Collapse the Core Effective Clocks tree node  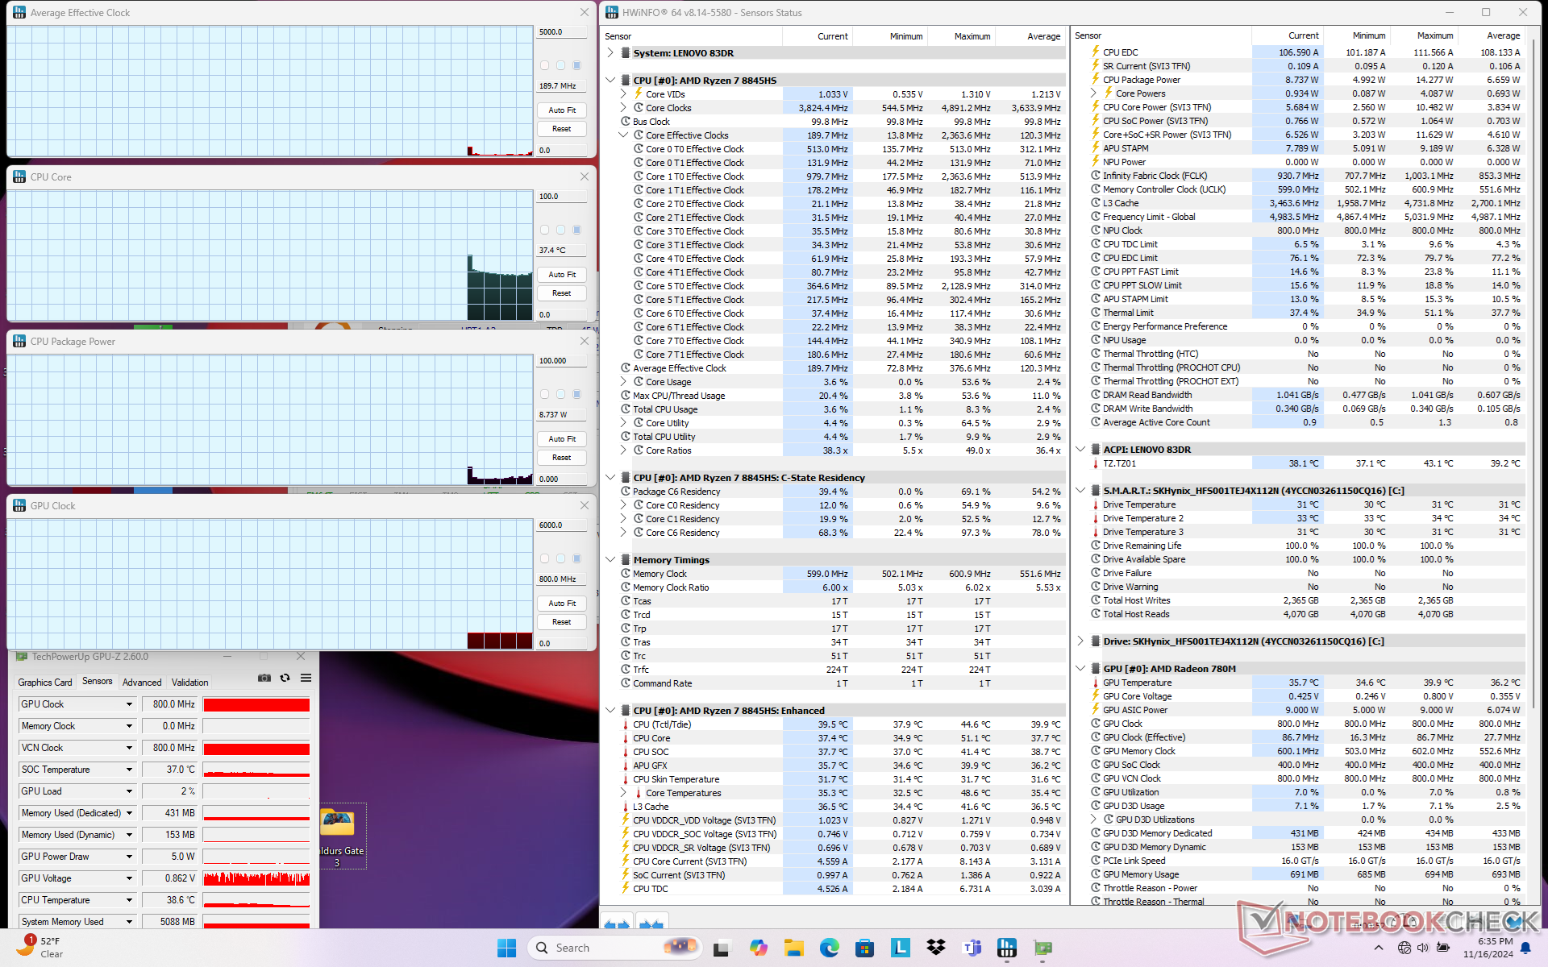tap(623, 135)
